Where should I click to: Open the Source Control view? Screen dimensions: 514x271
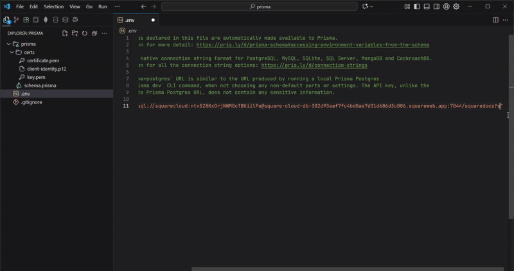16,20
